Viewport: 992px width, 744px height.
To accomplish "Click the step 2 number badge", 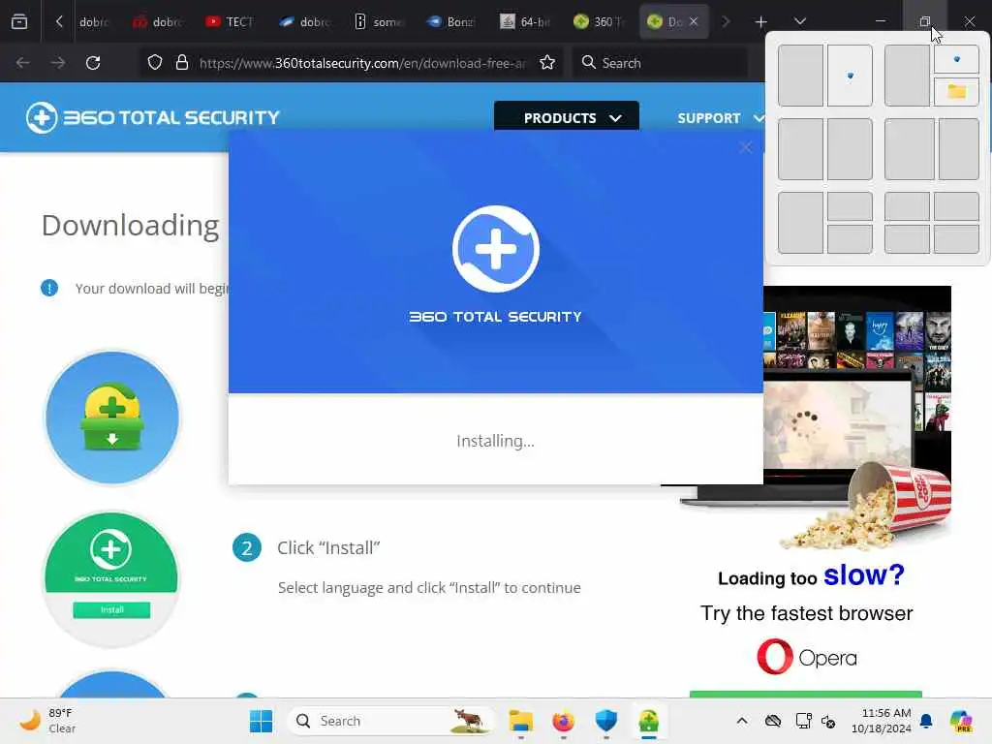I will point(247,548).
